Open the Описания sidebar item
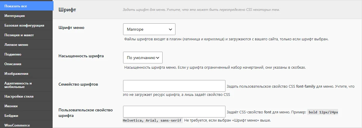362x128 pixels. click(26, 64)
